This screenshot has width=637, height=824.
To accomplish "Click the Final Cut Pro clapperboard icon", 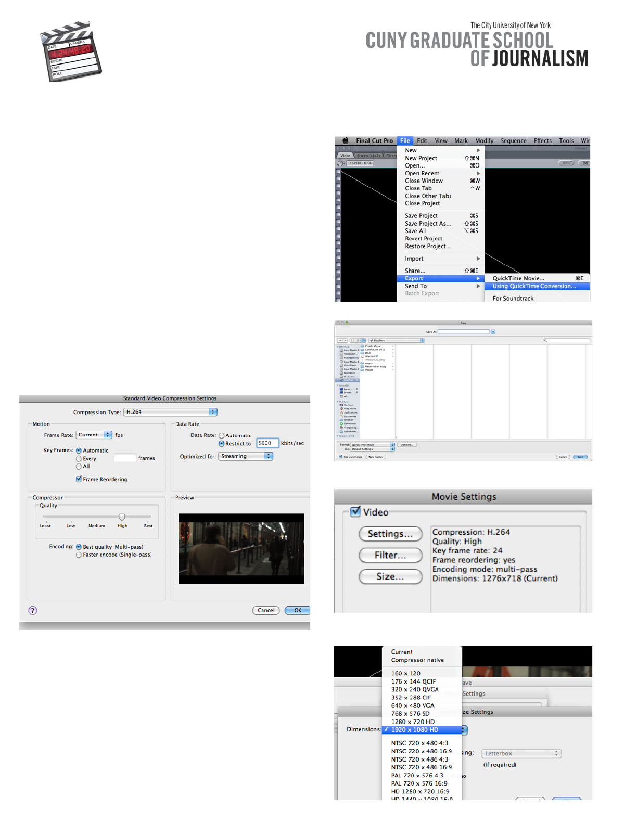I will (x=71, y=51).
